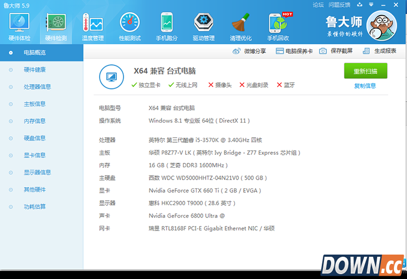The width and height of the screenshot is (407, 279).
Task: Click the GeForce 6800 Ultra sound card value
Action: point(187,215)
